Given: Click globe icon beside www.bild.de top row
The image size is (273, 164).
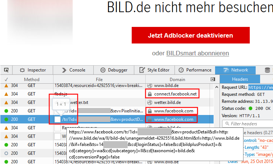Looking at the screenshot, I should pos(150,86).
